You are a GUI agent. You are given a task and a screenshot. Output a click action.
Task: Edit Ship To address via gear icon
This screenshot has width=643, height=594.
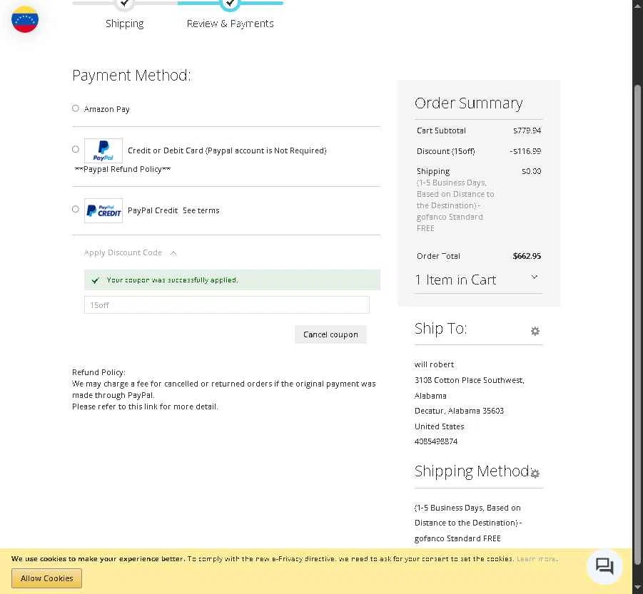point(535,331)
